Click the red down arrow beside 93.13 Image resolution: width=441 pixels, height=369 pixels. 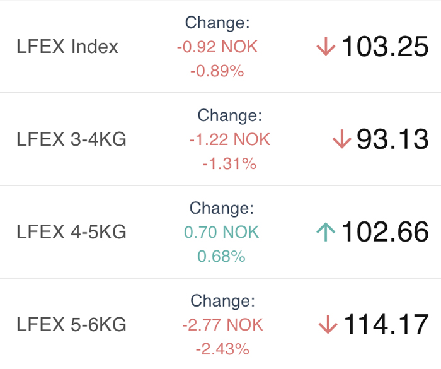pyautogui.click(x=341, y=139)
